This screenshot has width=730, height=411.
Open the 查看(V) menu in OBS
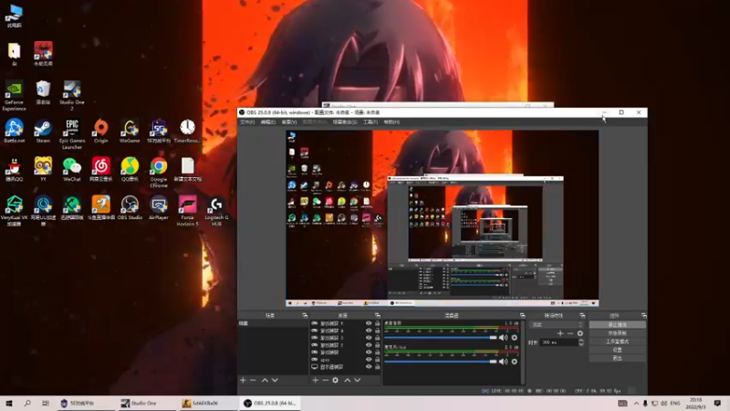point(289,122)
